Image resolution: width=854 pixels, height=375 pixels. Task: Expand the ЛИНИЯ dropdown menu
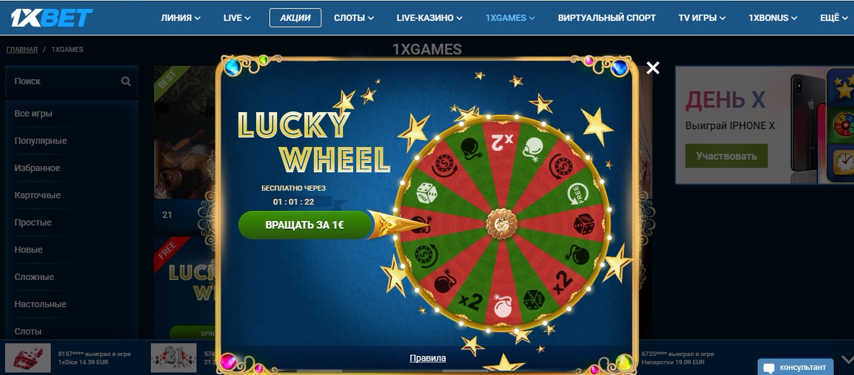(181, 18)
